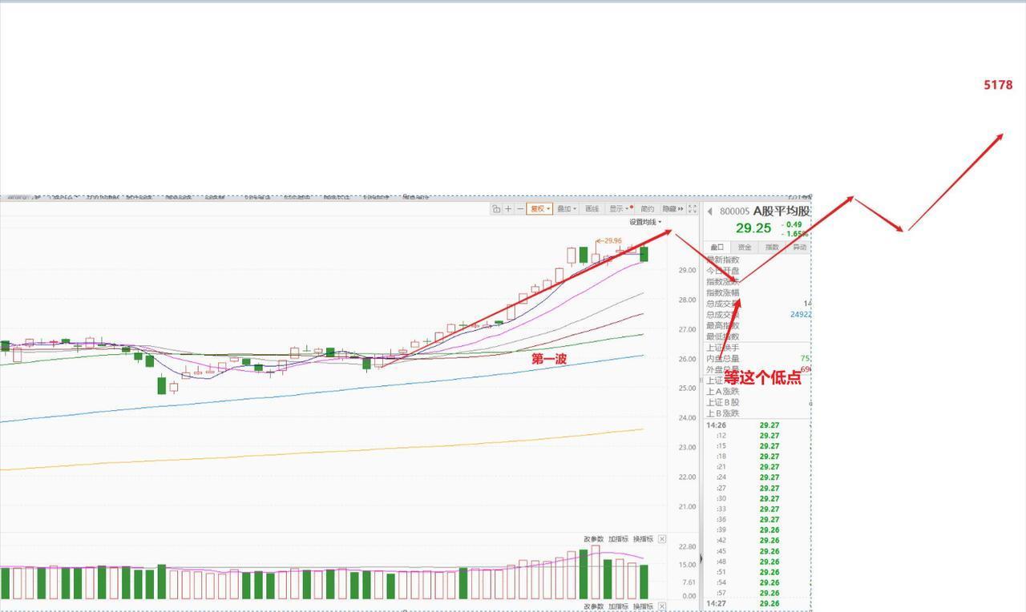Screen dimensions: 1026x612
Task: Expand hidden tools via 隐藏 button
Action: (672, 209)
